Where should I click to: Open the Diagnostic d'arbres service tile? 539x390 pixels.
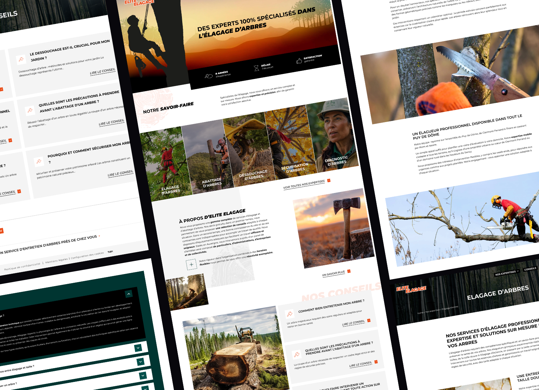[x=333, y=134]
